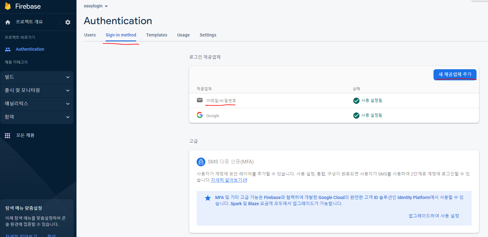
Task: Click the 탐색 메뉴 맞춤설정 card title
Action: [x=24, y=208]
